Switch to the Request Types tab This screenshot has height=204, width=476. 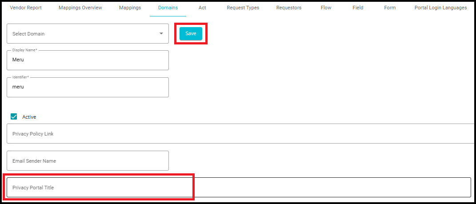[x=243, y=8]
